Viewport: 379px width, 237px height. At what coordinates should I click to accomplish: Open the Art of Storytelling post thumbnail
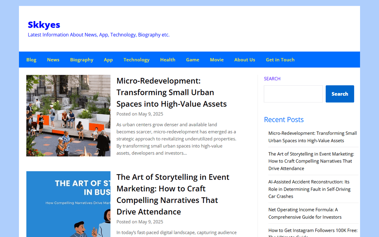click(68, 204)
